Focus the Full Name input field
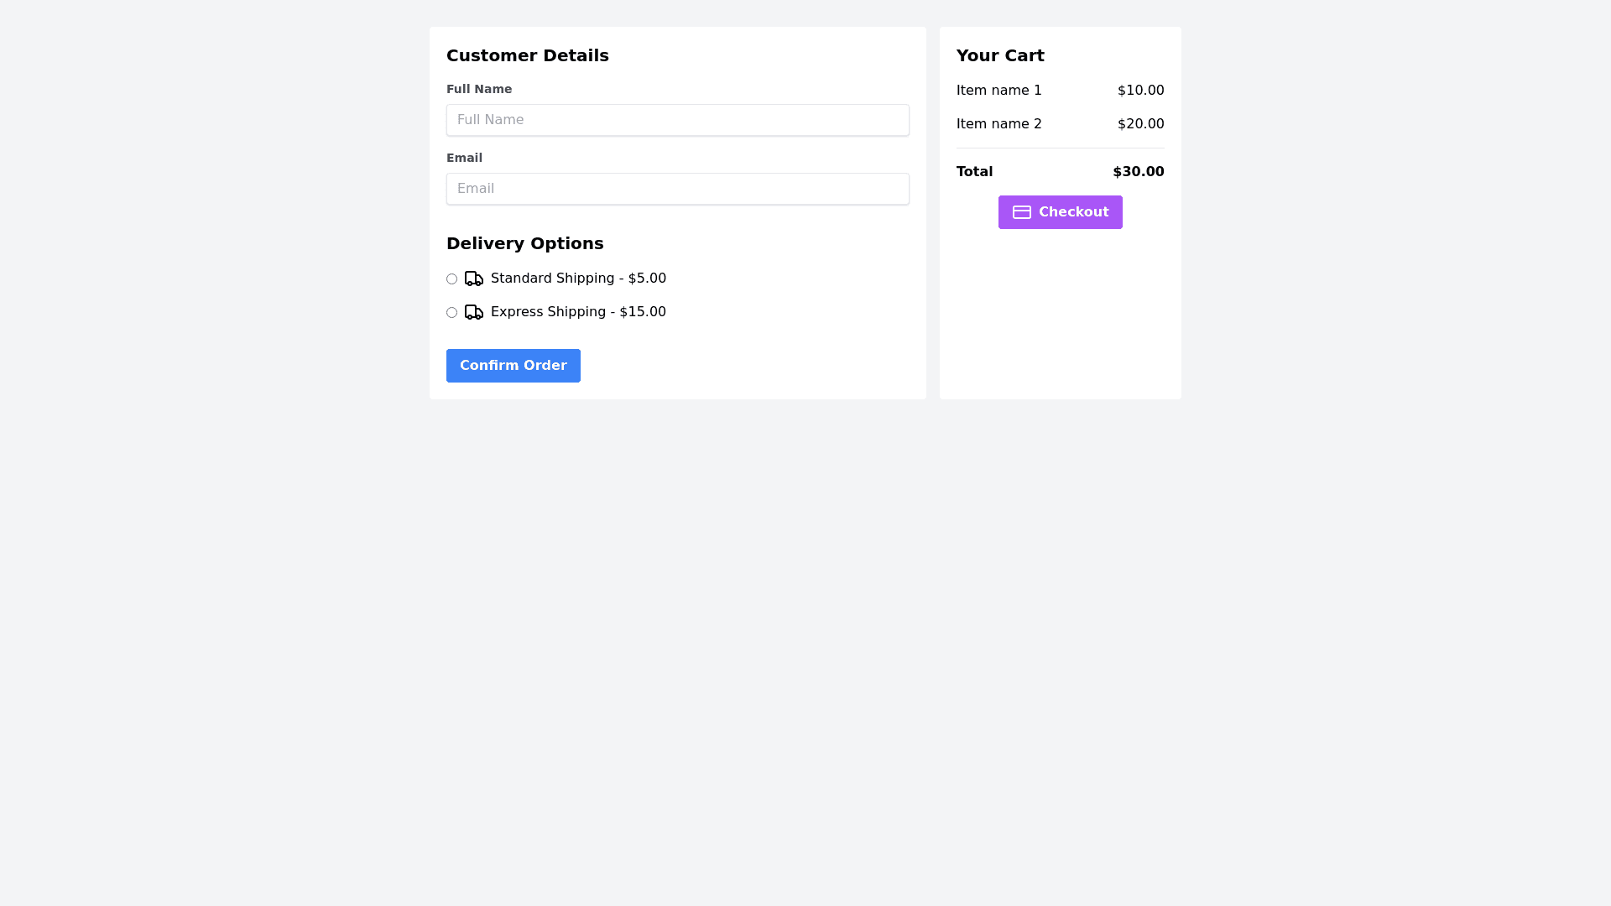This screenshot has width=1611, height=906. click(677, 120)
